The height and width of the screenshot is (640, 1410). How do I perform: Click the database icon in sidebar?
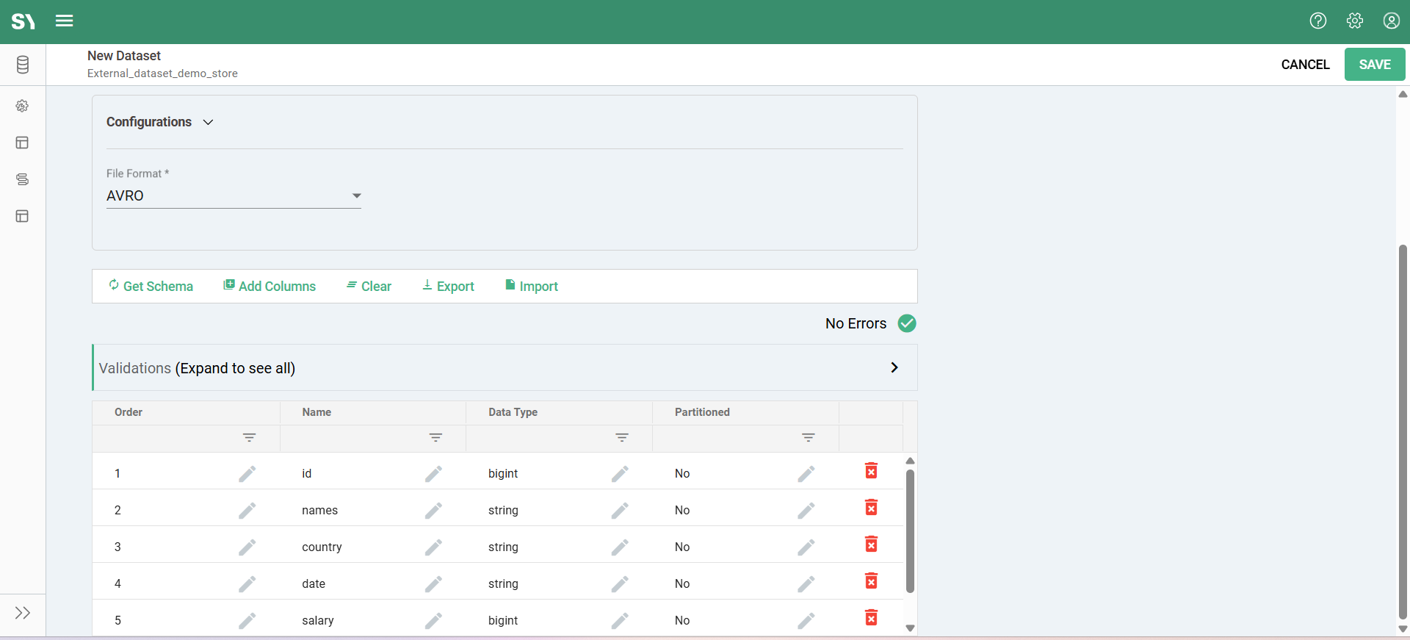click(x=23, y=65)
